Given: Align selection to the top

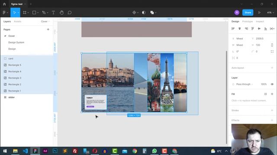Looking at the screenshot, I should pyautogui.click(x=253, y=29).
